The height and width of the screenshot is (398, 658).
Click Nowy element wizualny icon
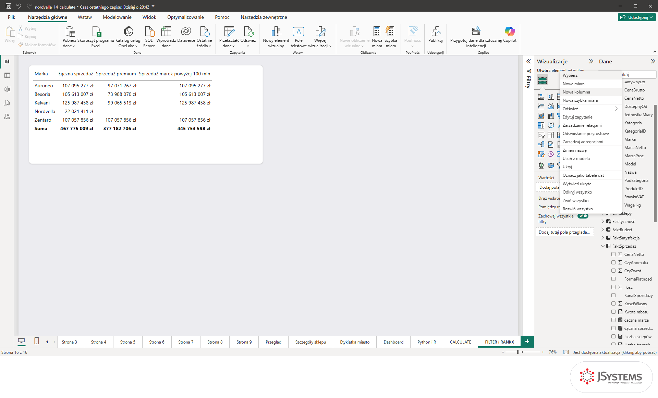coord(276,32)
